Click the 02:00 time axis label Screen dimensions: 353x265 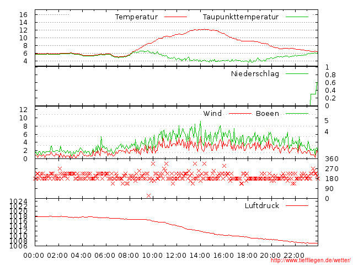pos(57,256)
